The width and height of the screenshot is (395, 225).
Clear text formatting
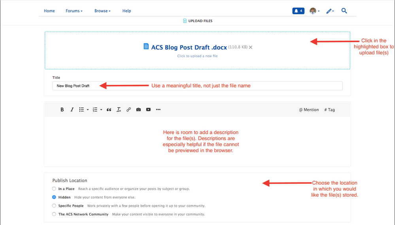[x=119, y=110]
